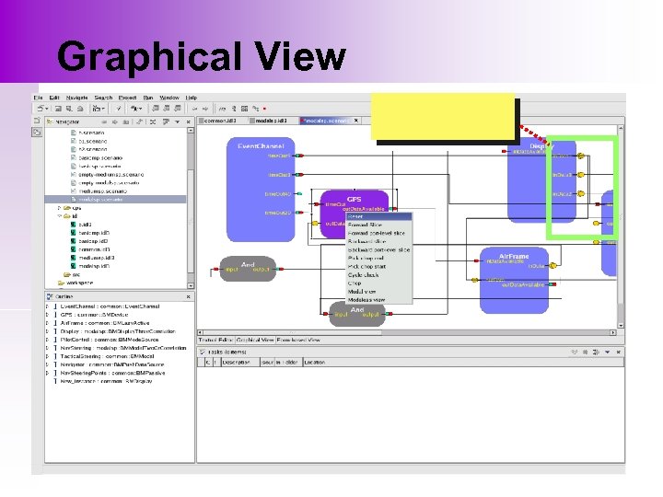The width and height of the screenshot is (663, 497).
Task: Open Navigator view menu triangle
Action: (177, 121)
